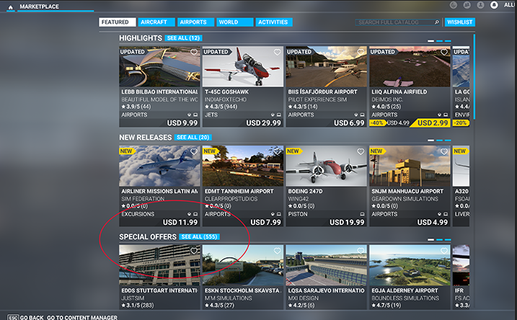Open the Boeing 247D aircraft thumbnail
This screenshot has width=517, height=320.
coord(326,166)
